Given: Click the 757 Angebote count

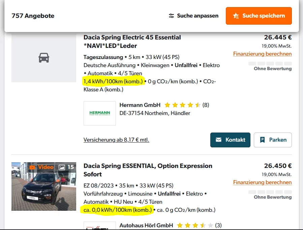Looking at the screenshot, I should pos(33,16).
